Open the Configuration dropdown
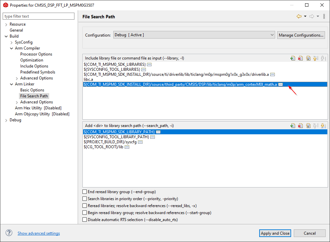 (x=194, y=35)
